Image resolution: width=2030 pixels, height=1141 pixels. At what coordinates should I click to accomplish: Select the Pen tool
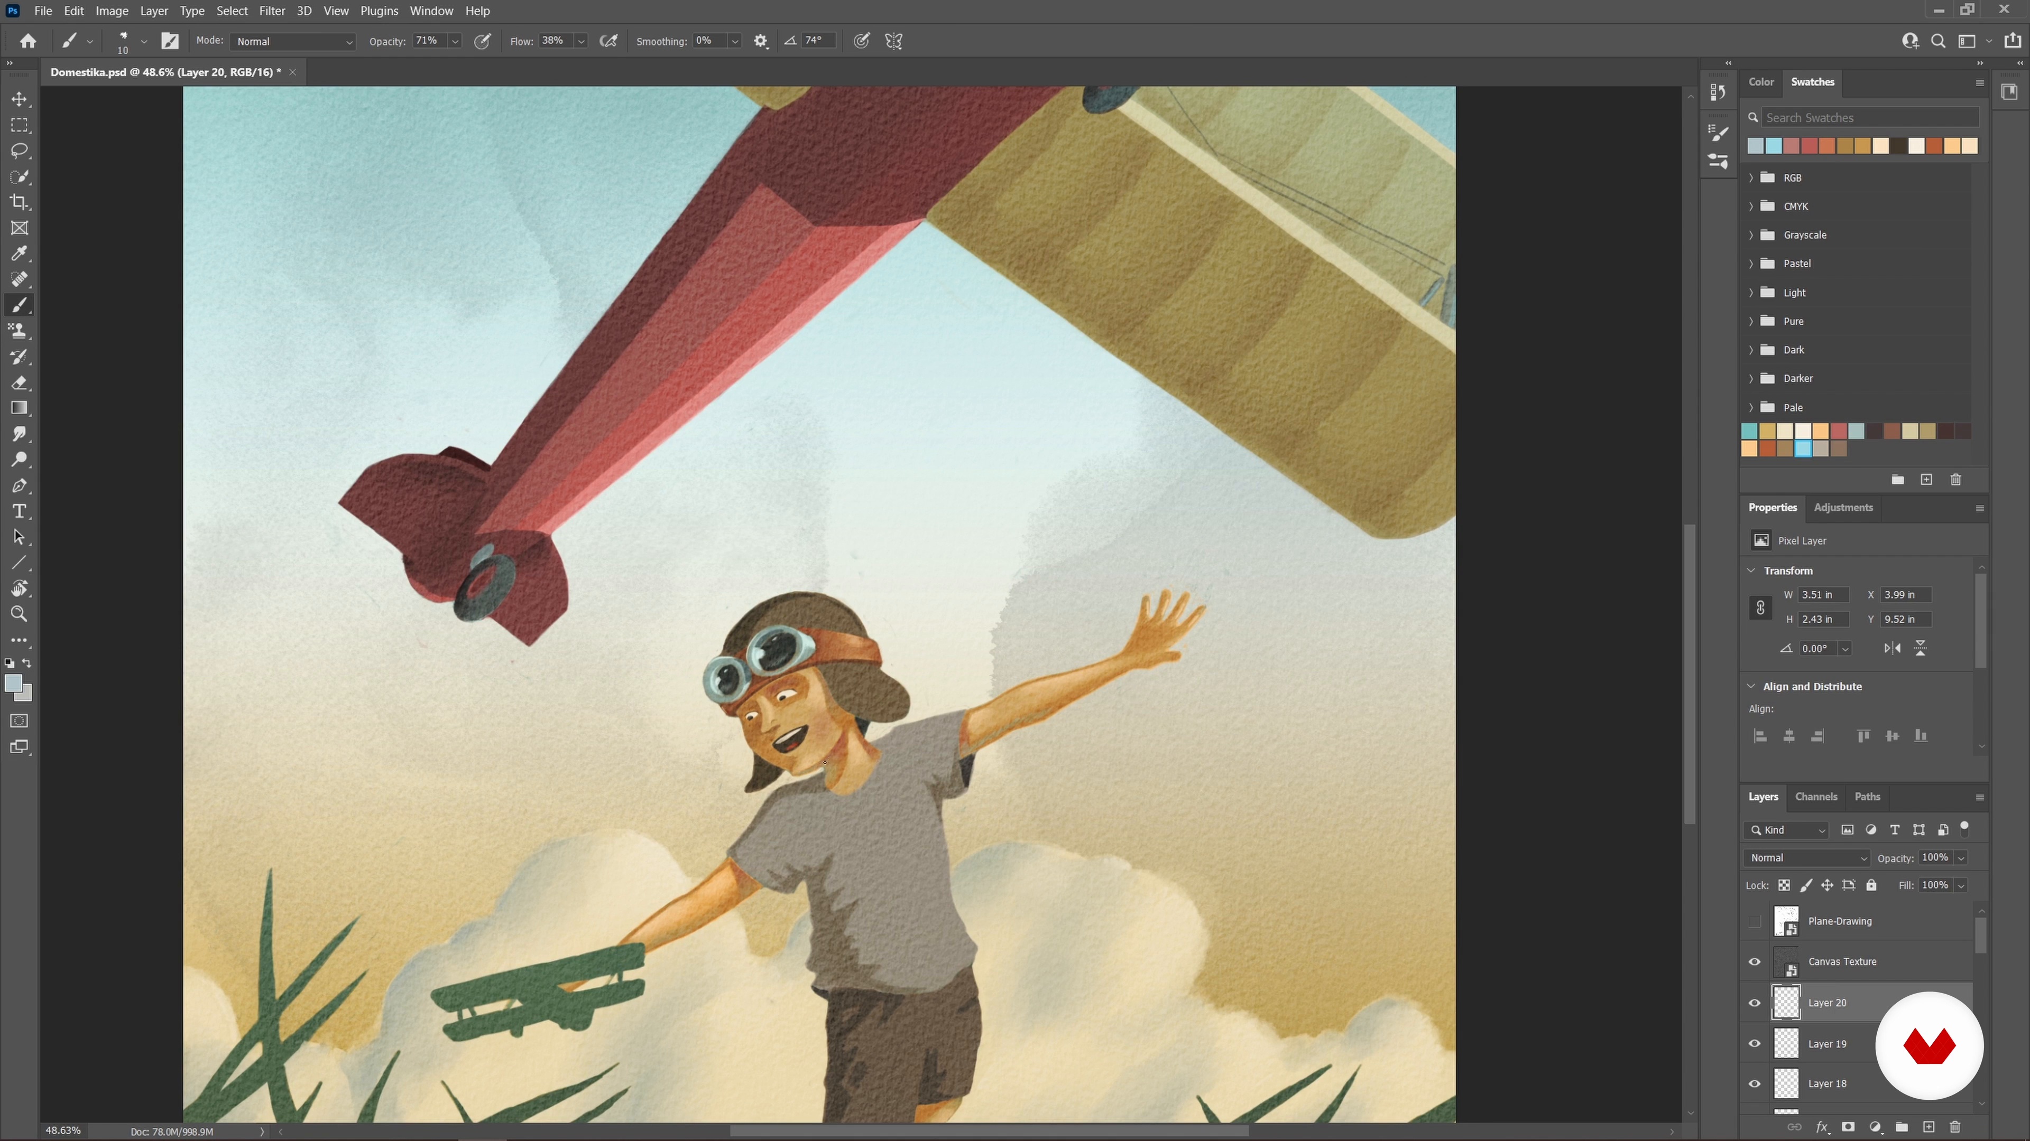(x=20, y=486)
